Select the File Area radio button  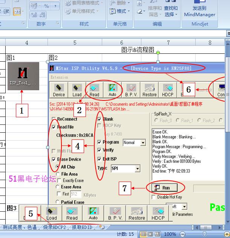click(58, 174)
